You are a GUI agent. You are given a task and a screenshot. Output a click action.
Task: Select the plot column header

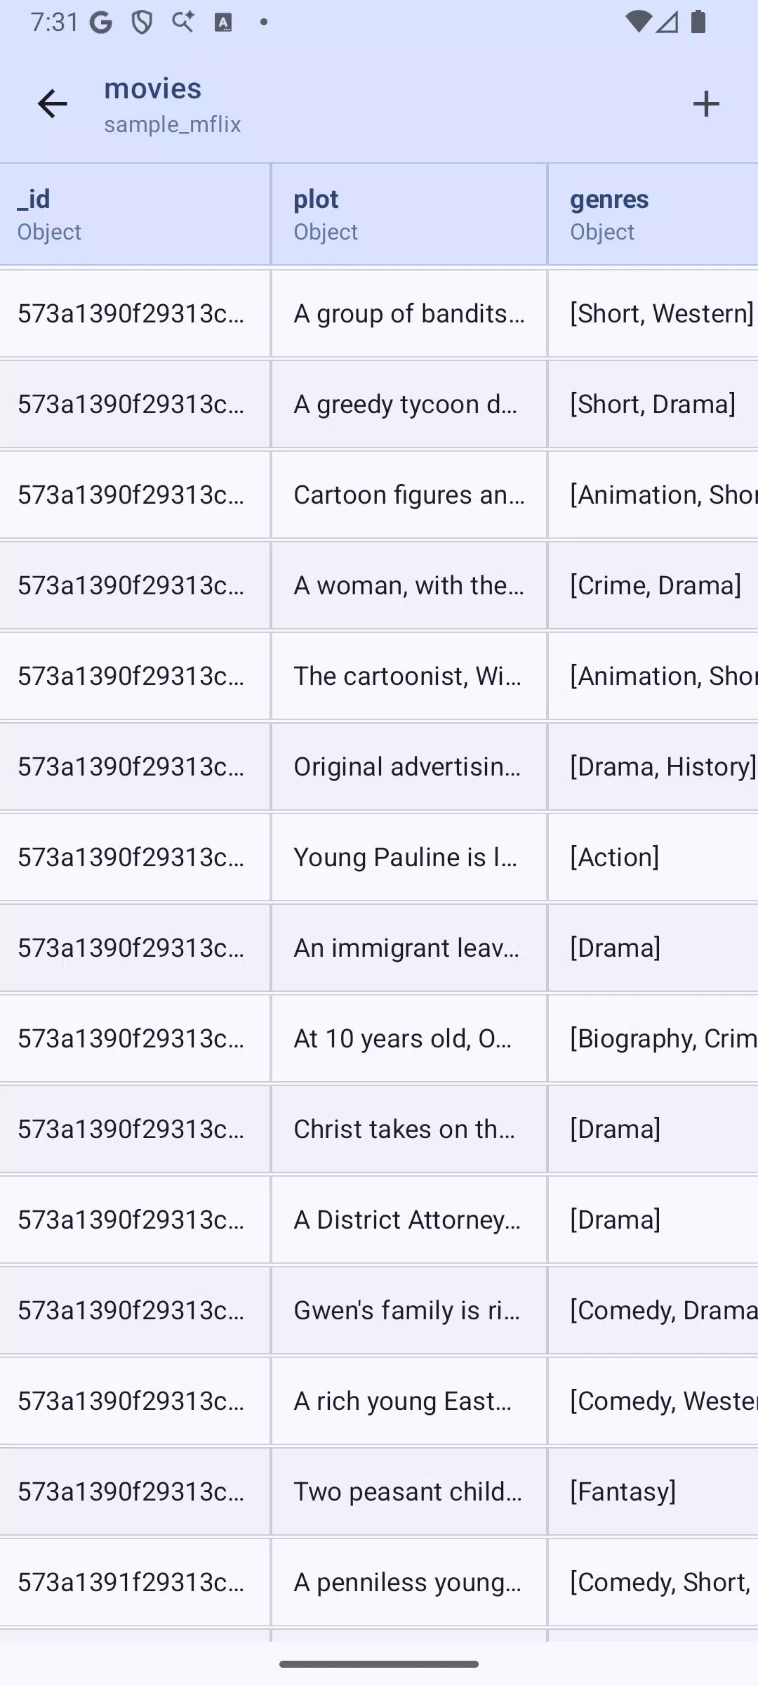click(409, 214)
